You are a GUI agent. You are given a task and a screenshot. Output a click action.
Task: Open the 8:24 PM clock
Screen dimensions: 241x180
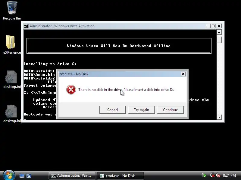[x=229, y=175]
